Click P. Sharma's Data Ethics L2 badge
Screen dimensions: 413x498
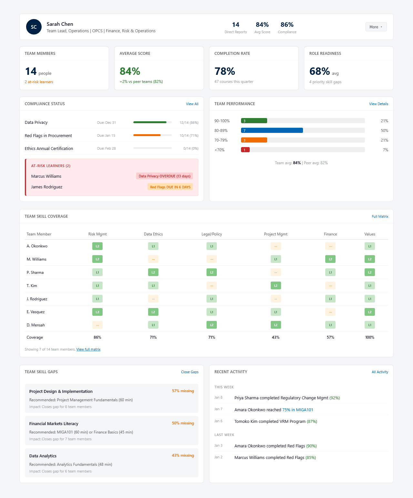coord(153,273)
